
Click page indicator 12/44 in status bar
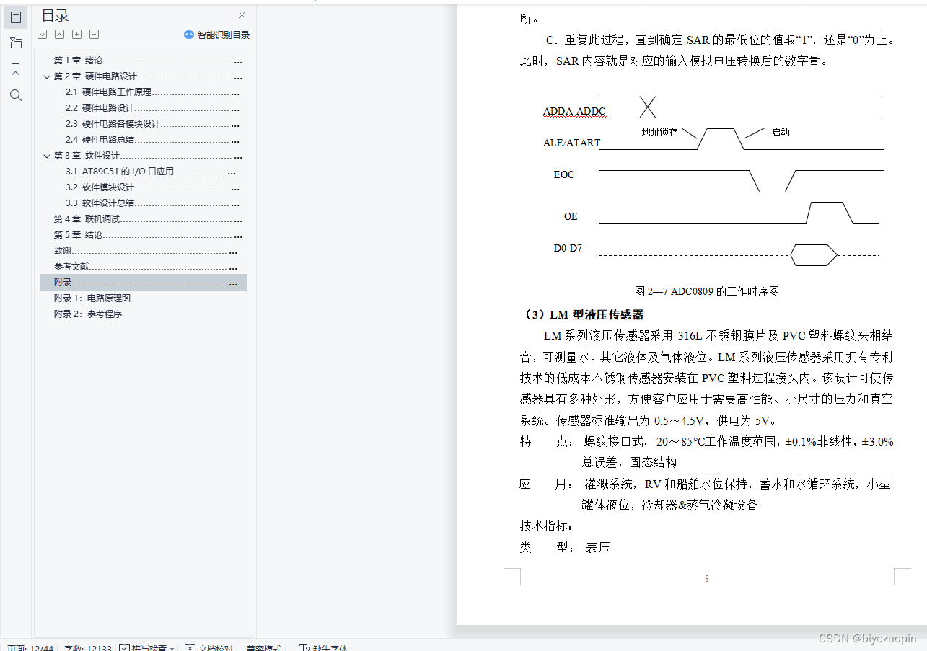pos(30,648)
